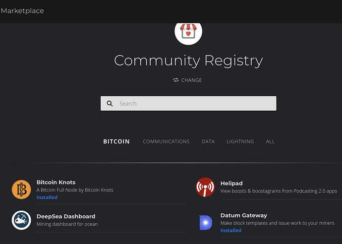Click 'A Bitcoin Full Node by Bitcoin Knots' description

point(75,190)
